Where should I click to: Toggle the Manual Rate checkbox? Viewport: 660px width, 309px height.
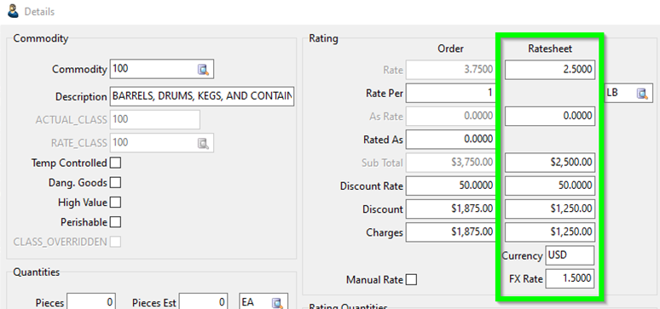(x=411, y=279)
